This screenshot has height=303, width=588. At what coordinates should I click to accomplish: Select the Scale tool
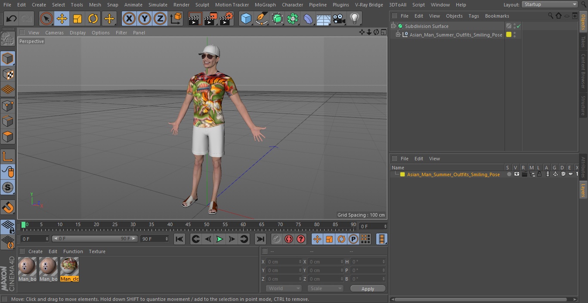(x=77, y=19)
